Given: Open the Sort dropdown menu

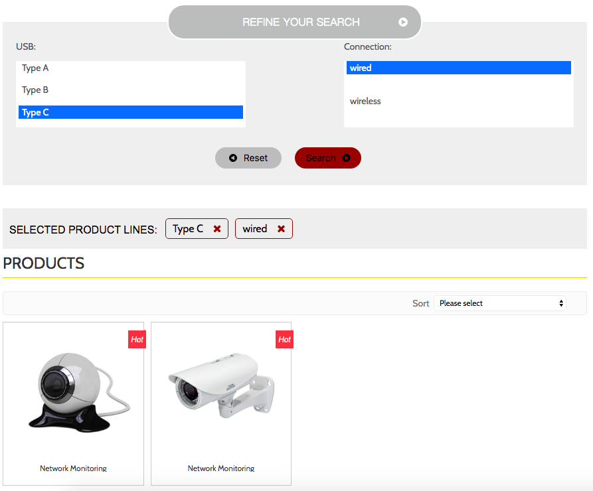Looking at the screenshot, I should (x=500, y=303).
